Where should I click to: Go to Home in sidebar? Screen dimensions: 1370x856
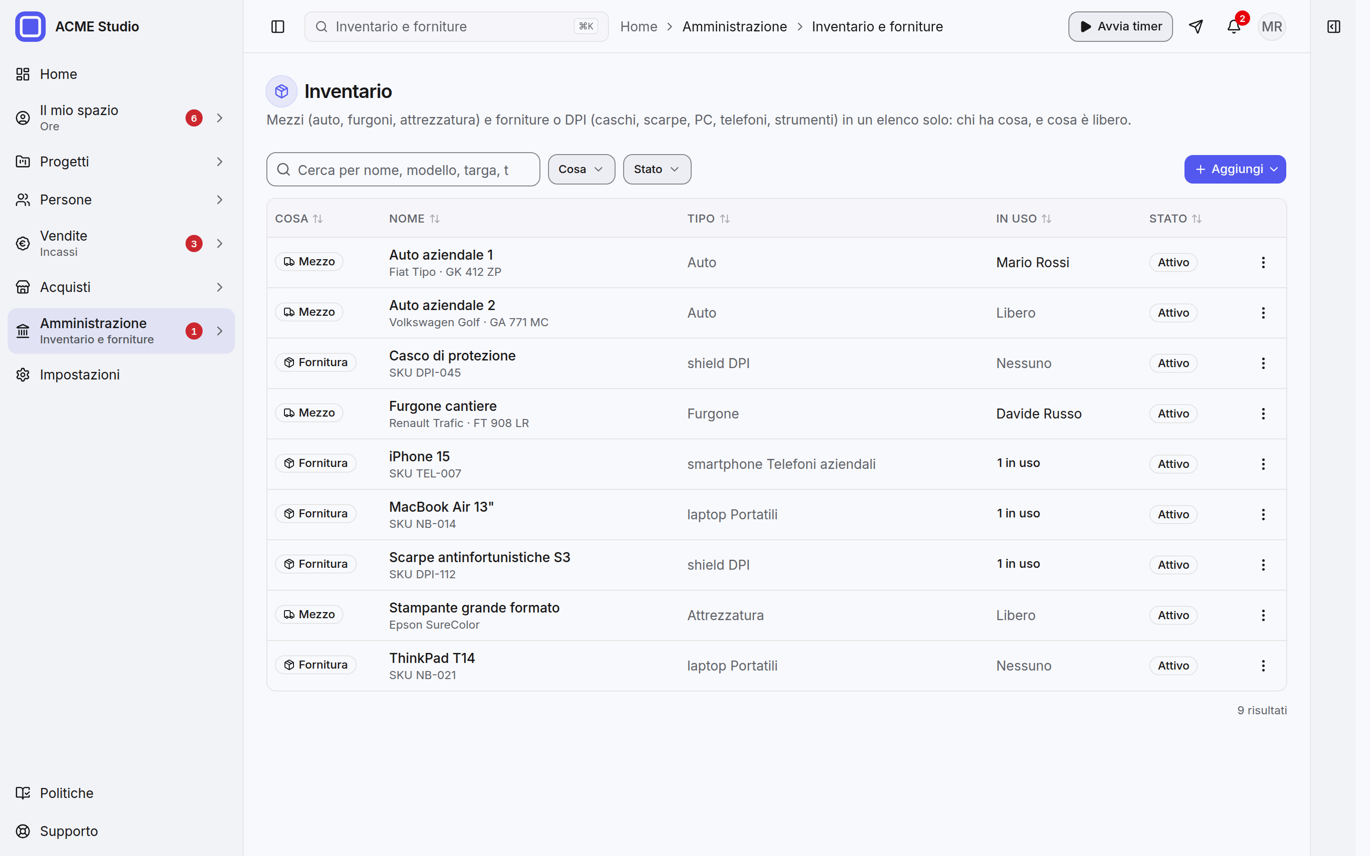tap(121, 74)
